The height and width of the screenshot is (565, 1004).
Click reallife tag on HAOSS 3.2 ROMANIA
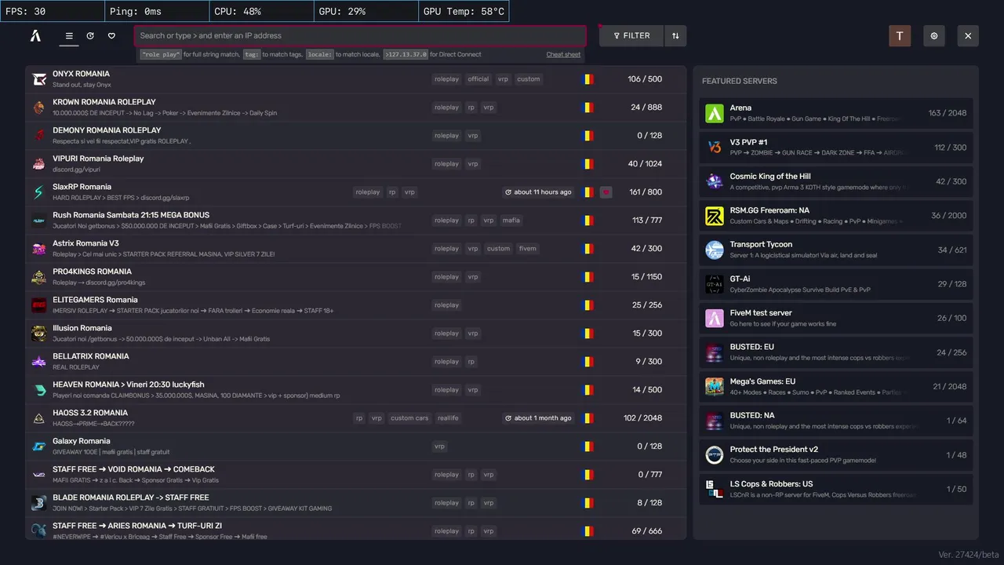pyautogui.click(x=448, y=418)
